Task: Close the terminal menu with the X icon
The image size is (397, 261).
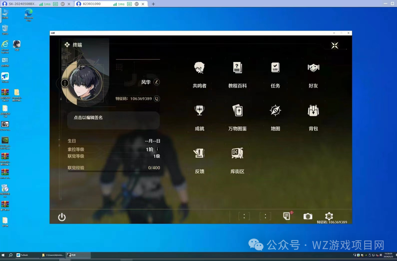Action: coord(335,45)
